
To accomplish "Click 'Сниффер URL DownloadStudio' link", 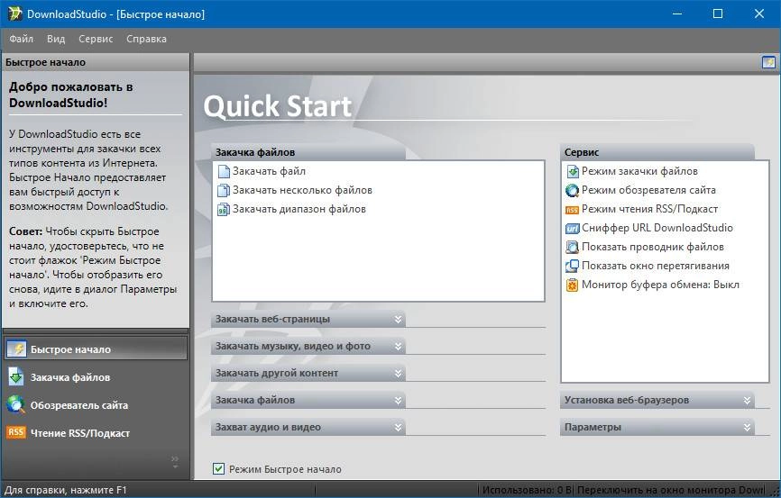I will click(x=657, y=228).
